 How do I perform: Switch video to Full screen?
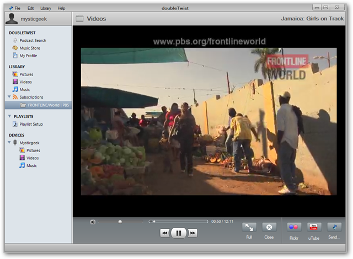[249, 228]
